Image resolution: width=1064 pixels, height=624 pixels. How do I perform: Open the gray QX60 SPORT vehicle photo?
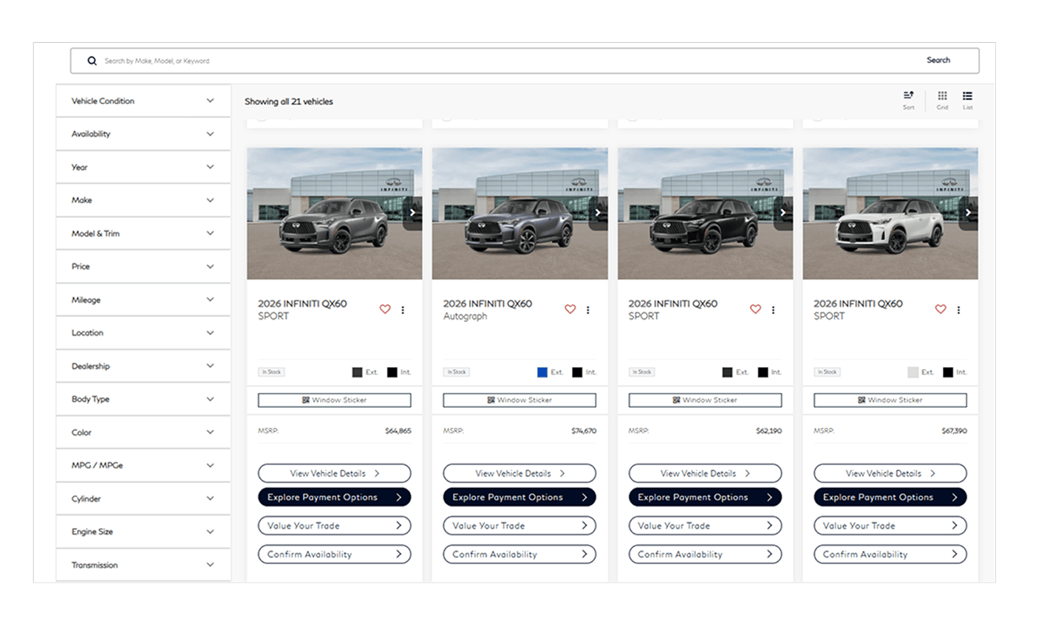point(335,213)
